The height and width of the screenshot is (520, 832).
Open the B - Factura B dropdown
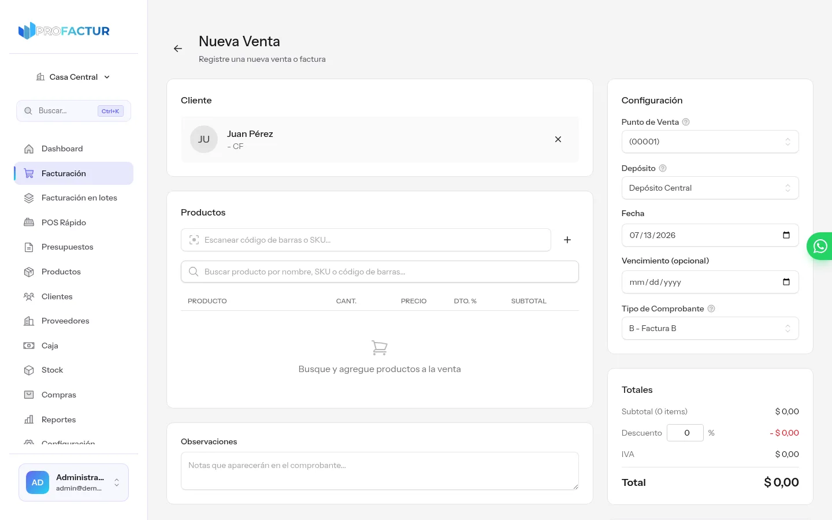tap(710, 328)
